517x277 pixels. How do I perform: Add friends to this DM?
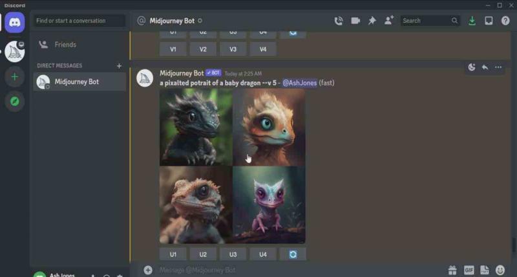[x=389, y=21]
